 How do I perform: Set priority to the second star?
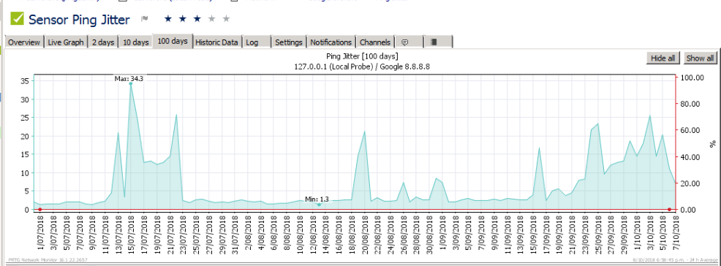(x=183, y=18)
